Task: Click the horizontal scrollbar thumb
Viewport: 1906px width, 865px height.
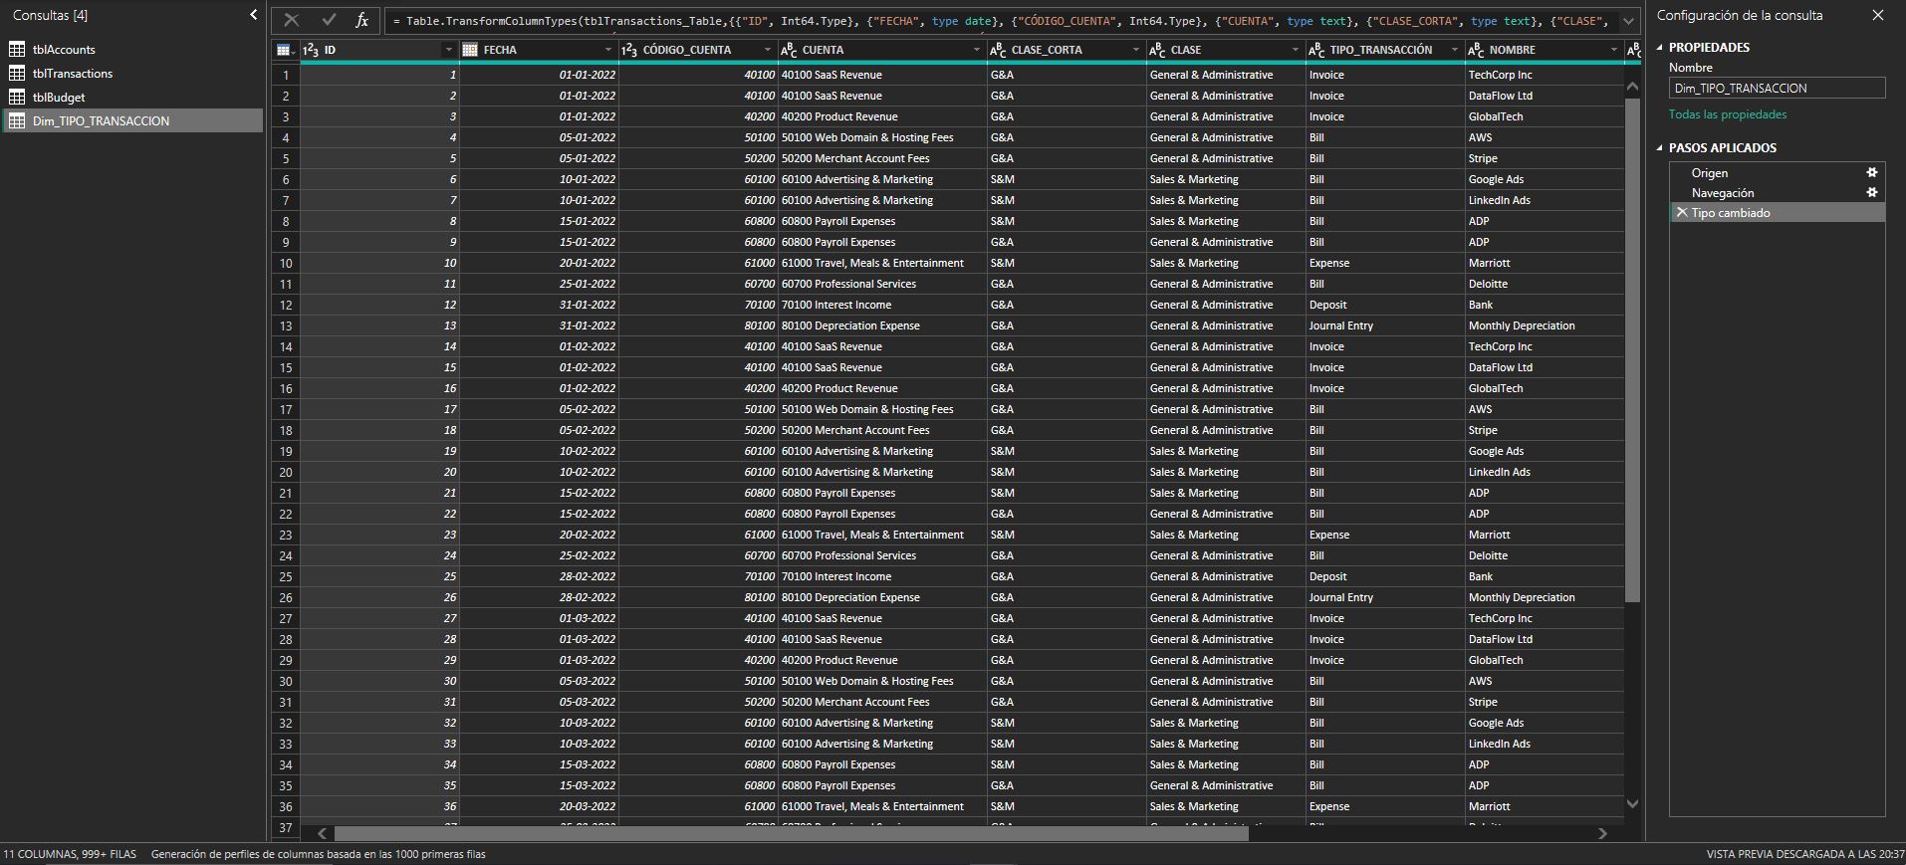Action: pyautogui.click(x=792, y=834)
